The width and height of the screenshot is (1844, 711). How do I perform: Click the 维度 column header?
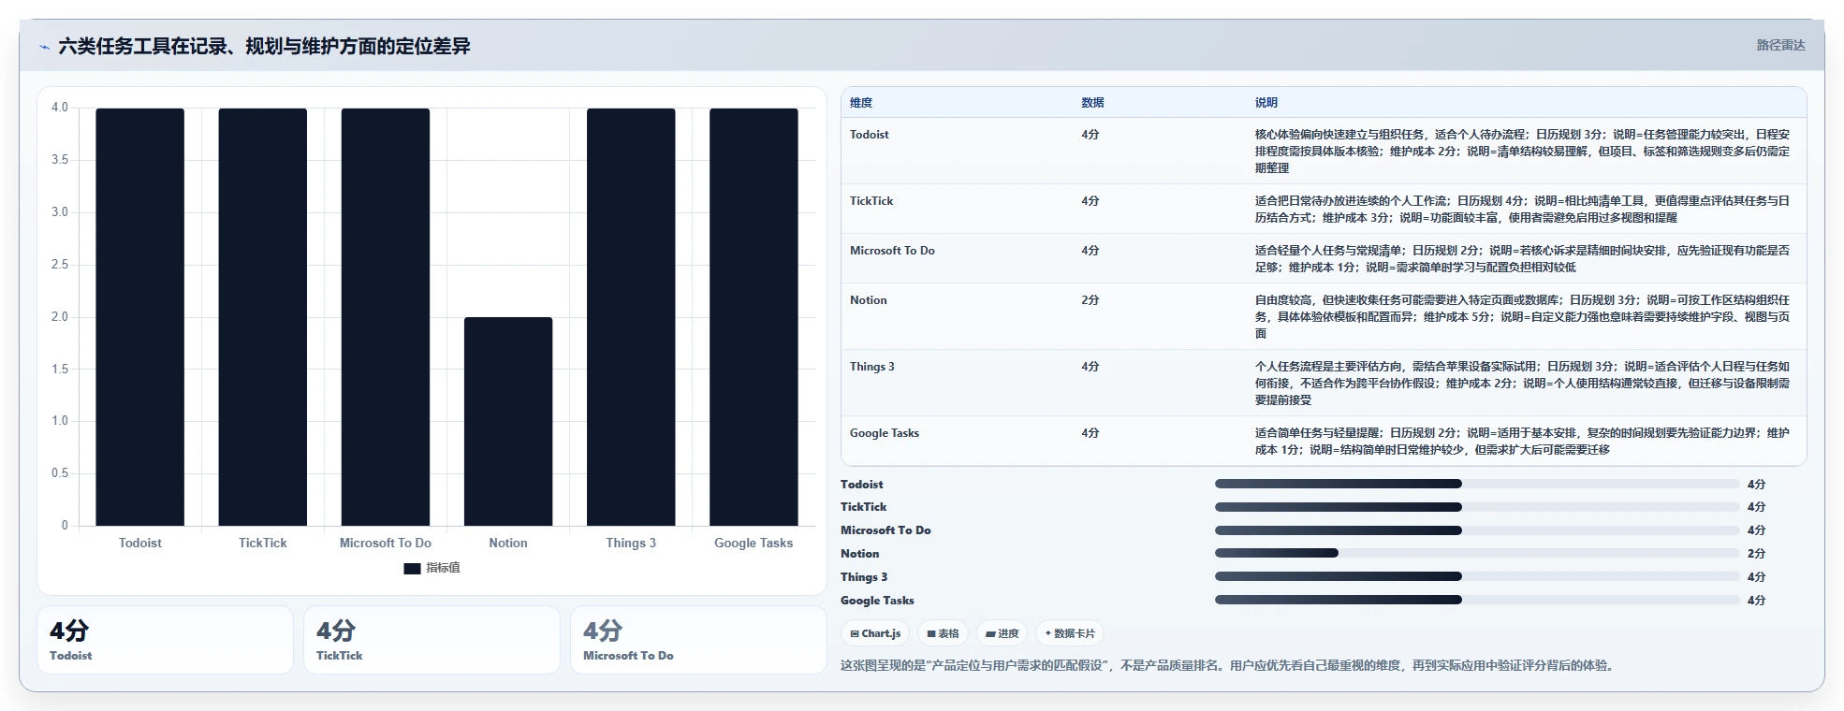(861, 103)
